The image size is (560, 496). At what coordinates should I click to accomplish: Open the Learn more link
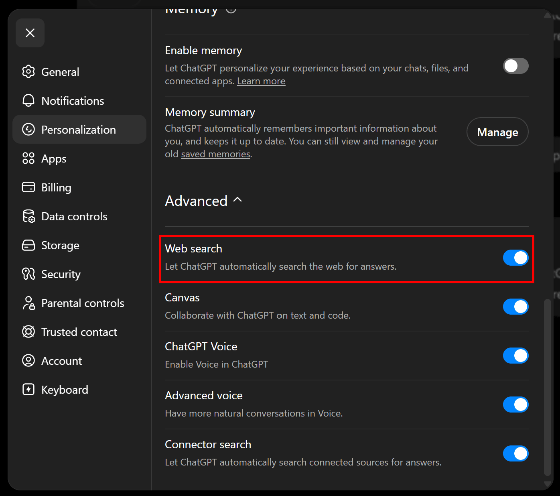(261, 81)
